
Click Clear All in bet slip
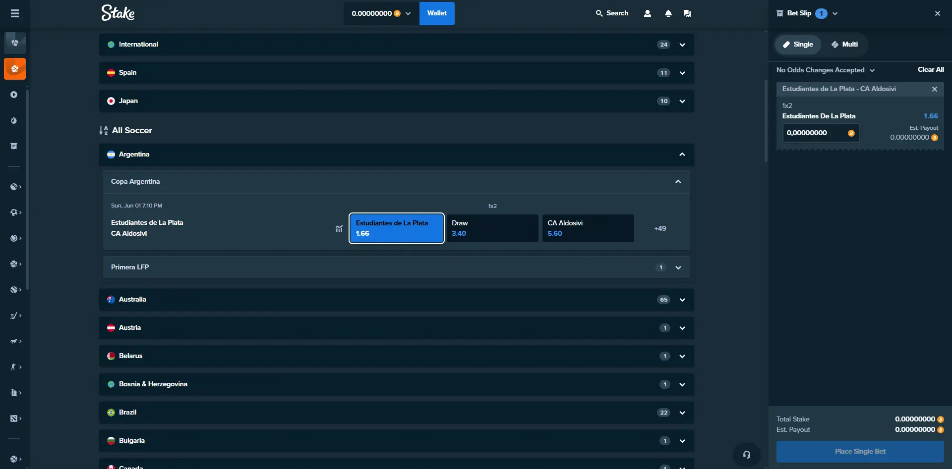point(931,70)
